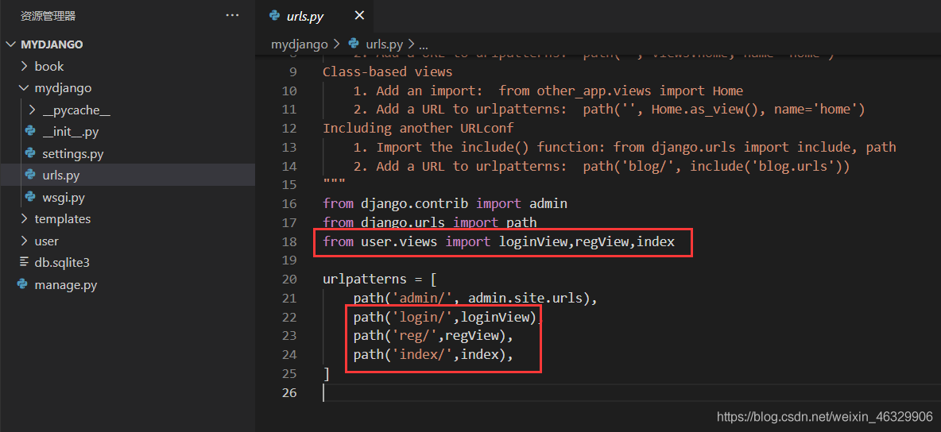
Task: Open the explorer more actions ellipsis
Action: point(232,15)
